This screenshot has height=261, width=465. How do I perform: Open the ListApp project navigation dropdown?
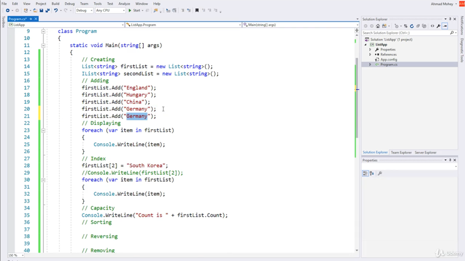tap(66, 25)
